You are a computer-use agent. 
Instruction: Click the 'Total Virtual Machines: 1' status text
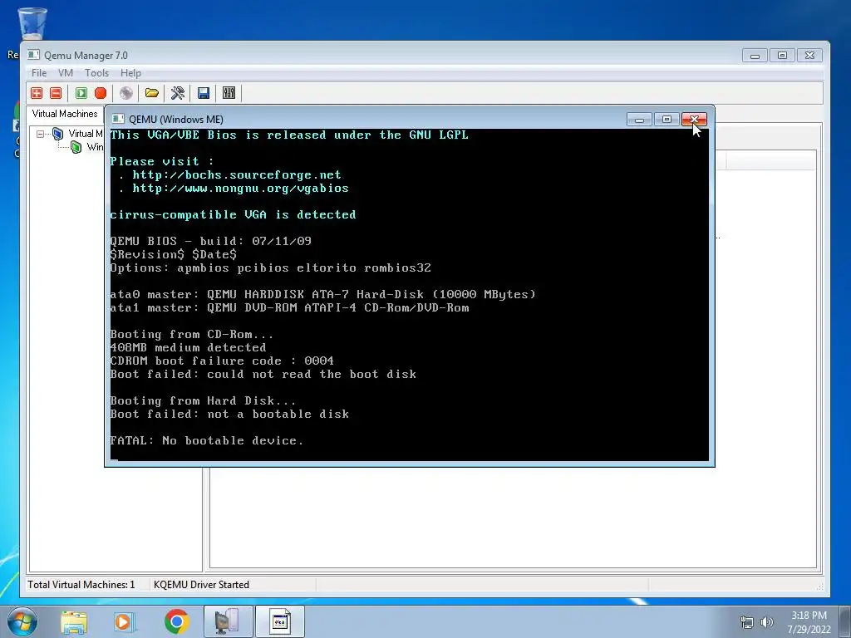tap(81, 584)
